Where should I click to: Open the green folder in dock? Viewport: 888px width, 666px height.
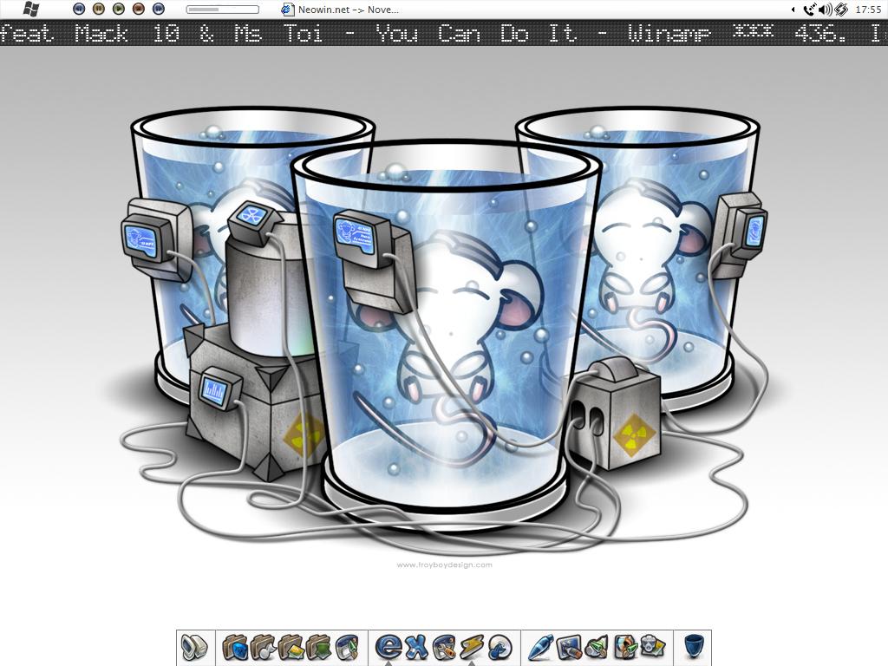click(318, 647)
